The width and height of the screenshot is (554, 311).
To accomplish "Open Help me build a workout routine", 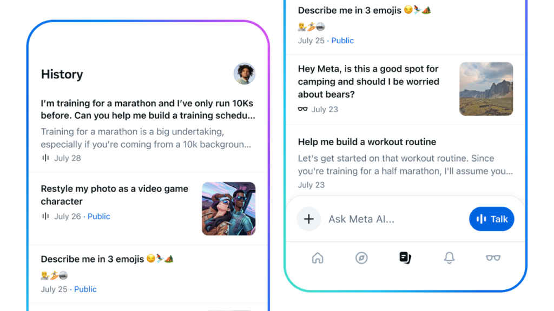I will tap(367, 142).
